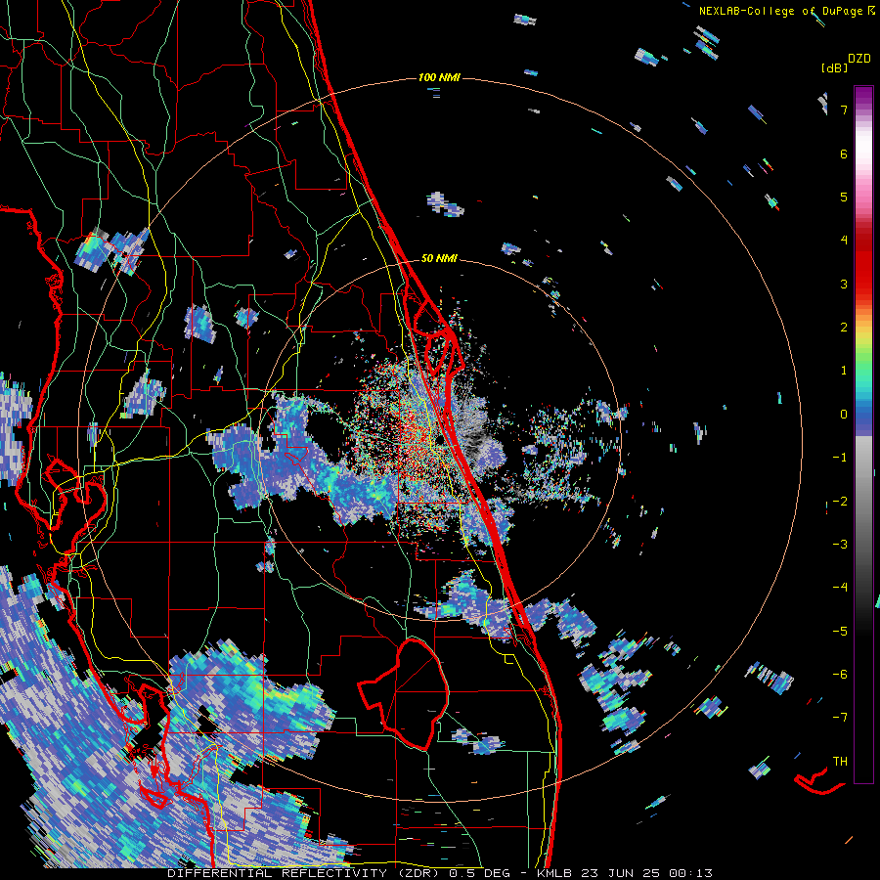Click the -4 tick on ZDR color scale

[x=840, y=588]
